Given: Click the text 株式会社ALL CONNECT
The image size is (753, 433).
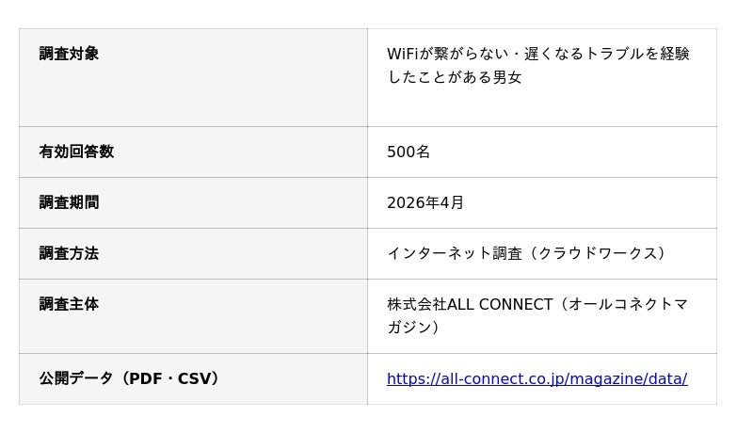Looking at the screenshot, I should point(470,304).
